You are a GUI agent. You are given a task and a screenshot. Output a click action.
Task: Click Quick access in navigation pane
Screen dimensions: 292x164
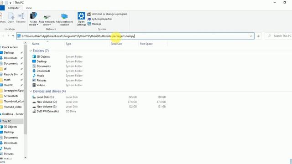(x=10, y=47)
